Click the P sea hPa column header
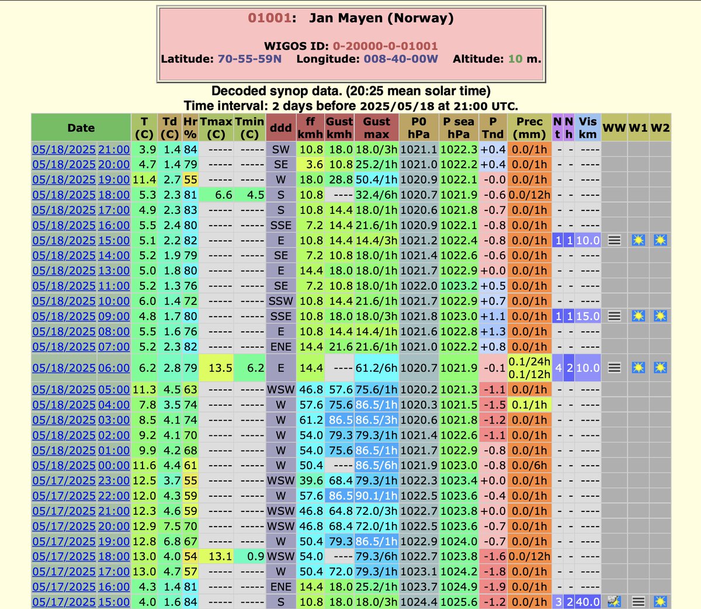This screenshot has height=609, width=701. 459,128
